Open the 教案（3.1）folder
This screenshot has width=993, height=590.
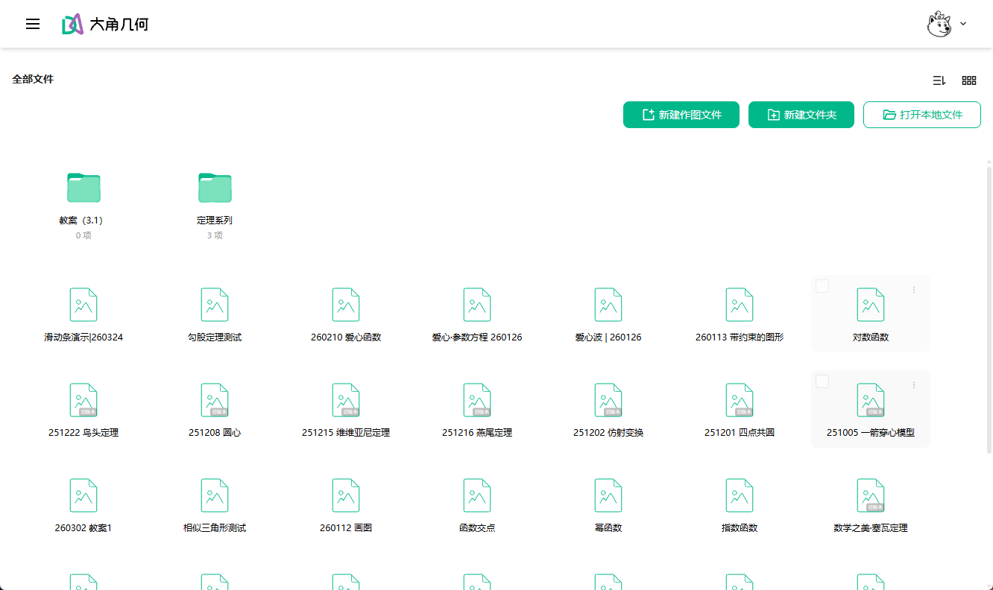(x=83, y=188)
